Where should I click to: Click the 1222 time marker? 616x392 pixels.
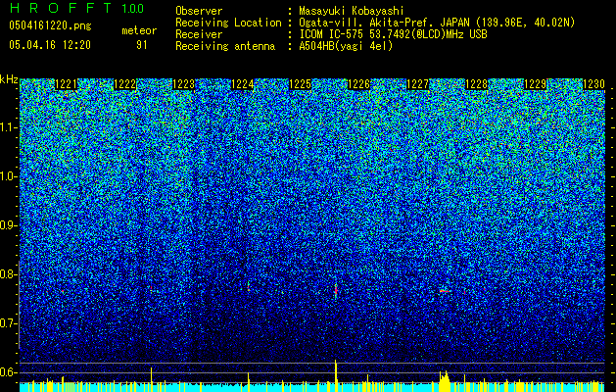pos(125,84)
